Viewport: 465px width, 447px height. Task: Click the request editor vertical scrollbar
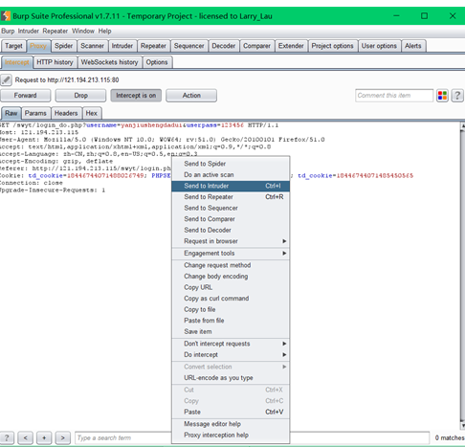click(x=462, y=275)
